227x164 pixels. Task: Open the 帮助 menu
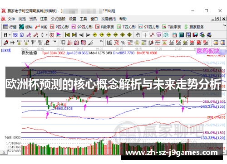pos(123,19)
